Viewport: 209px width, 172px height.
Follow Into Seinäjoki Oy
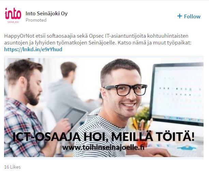click(x=189, y=16)
